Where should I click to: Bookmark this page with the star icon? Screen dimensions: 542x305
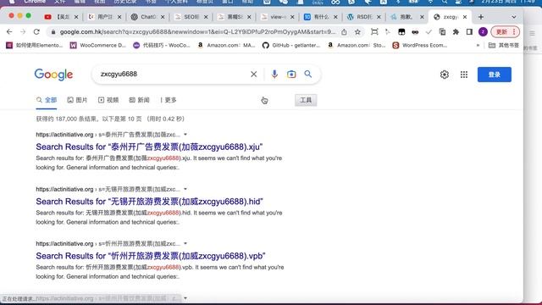click(357, 32)
